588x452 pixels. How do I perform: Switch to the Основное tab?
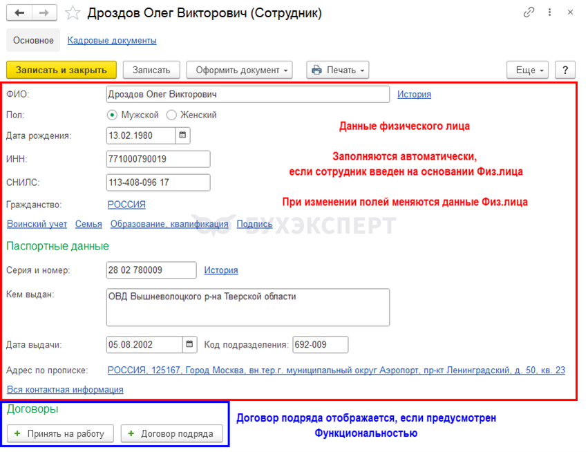coord(33,41)
